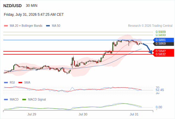Click the MACD blue legend swatch

click(x=6, y=100)
